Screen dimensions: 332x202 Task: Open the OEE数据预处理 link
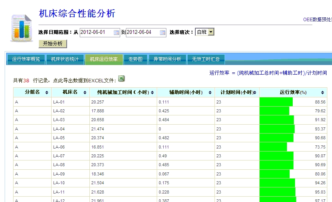[x=317, y=20]
